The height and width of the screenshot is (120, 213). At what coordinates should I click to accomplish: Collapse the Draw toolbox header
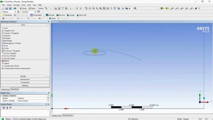point(23,25)
